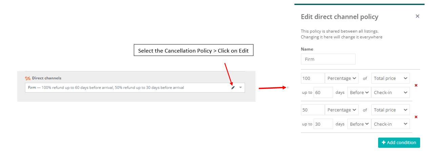Click the pencil edit icon in Direct channels
The width and height of the screenshot is (432, 156).
click(x=233, y=88)
